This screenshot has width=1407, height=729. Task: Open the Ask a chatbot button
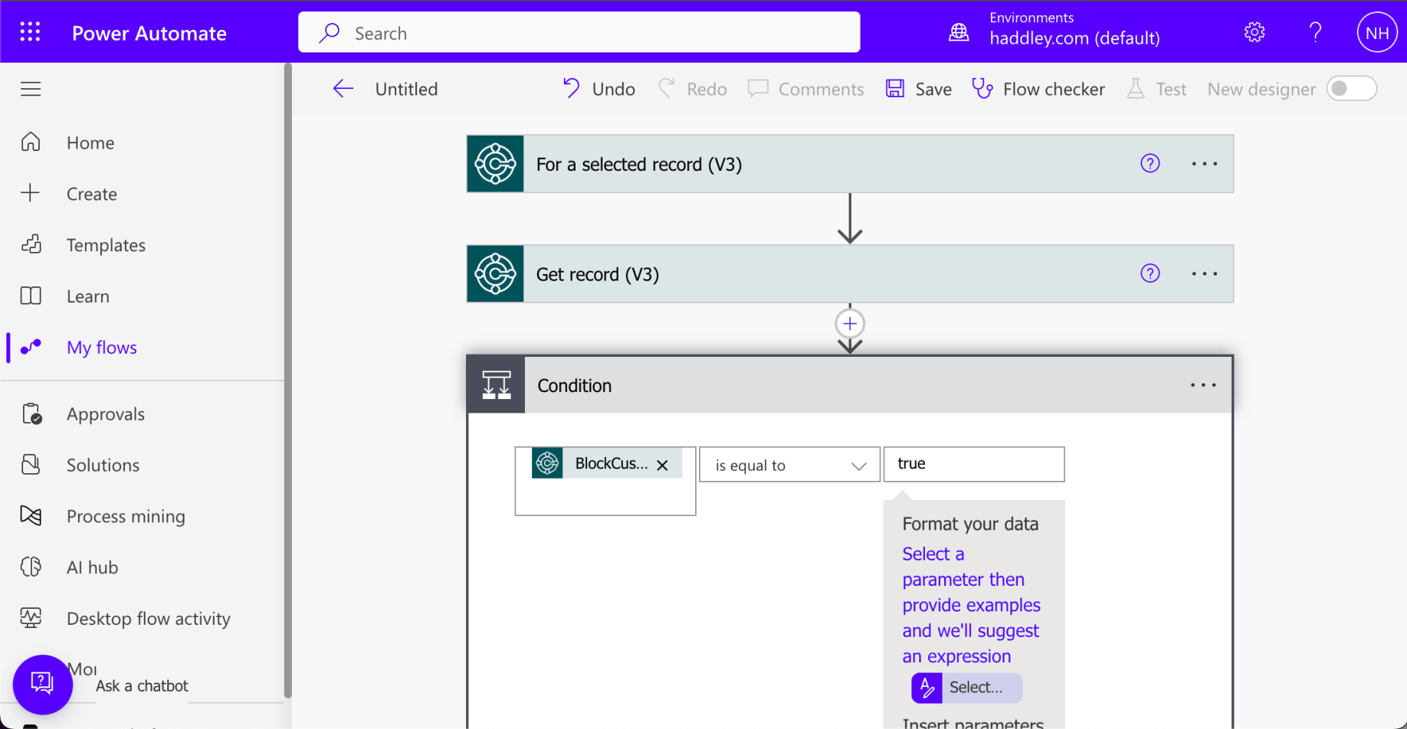43,684
